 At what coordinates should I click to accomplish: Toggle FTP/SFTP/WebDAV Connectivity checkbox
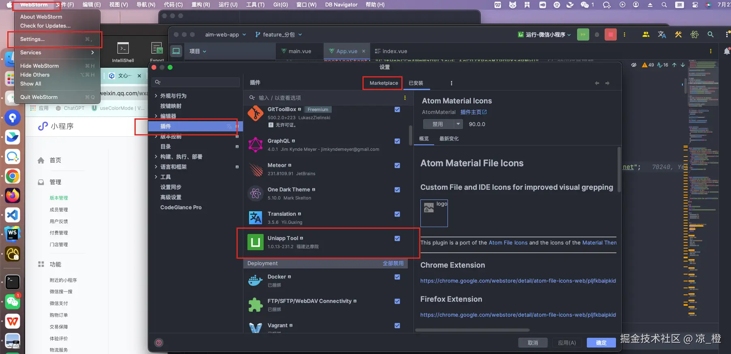pyautogui.click(x=397, y=301)
